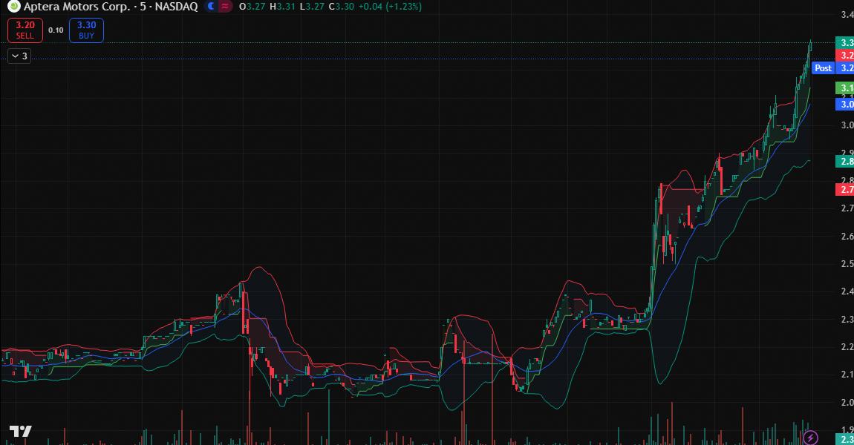Click the light green 3.1 indicator value label
This screenshot has height=445, width=854.
(x=845, y=88)
